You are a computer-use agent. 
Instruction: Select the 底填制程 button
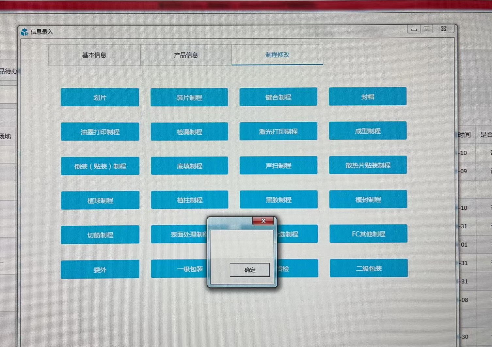tap(189, 166)
